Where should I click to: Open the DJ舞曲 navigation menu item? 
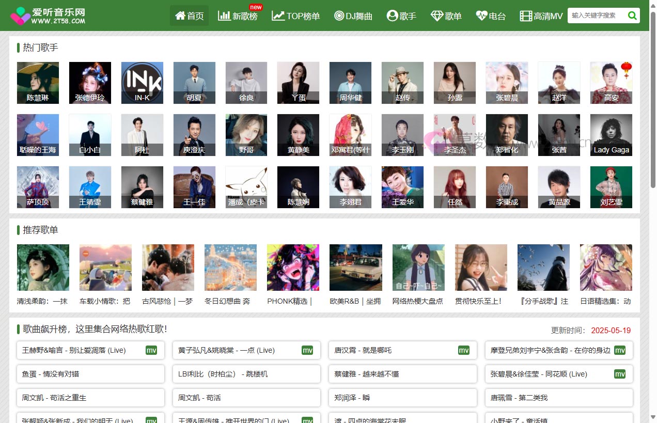353,16
